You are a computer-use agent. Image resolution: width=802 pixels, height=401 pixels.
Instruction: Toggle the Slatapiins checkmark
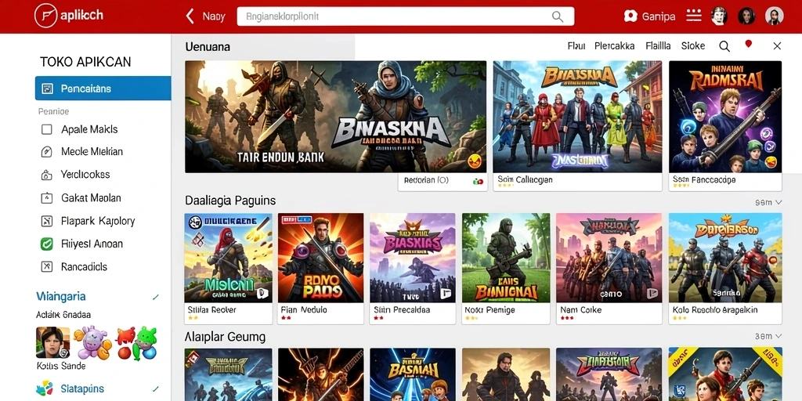tap(156, 388)
